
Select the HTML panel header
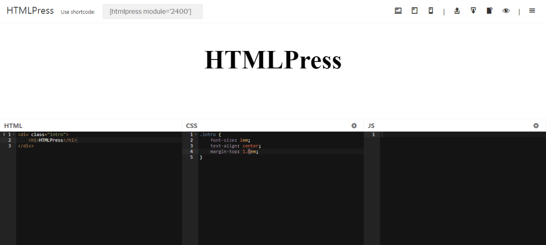[13, 126]
